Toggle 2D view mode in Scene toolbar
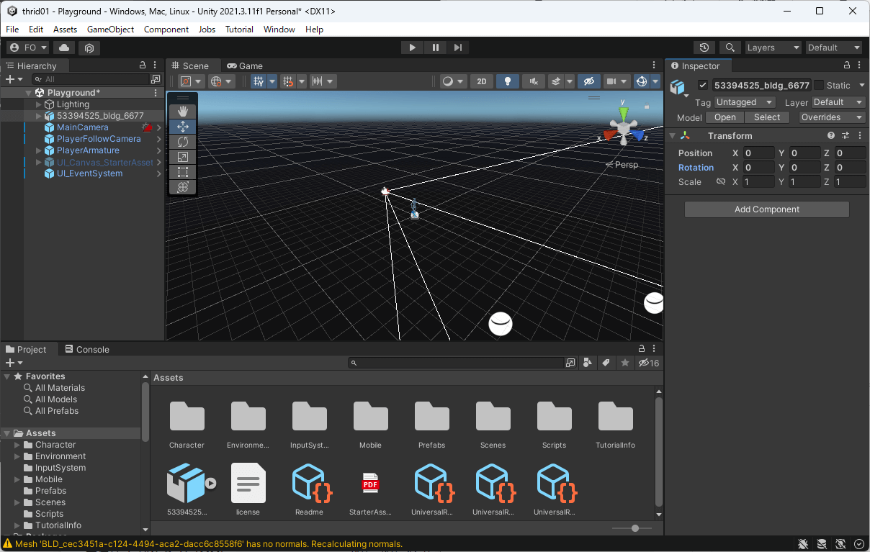 pyautogui.click(x=481, y=81)
